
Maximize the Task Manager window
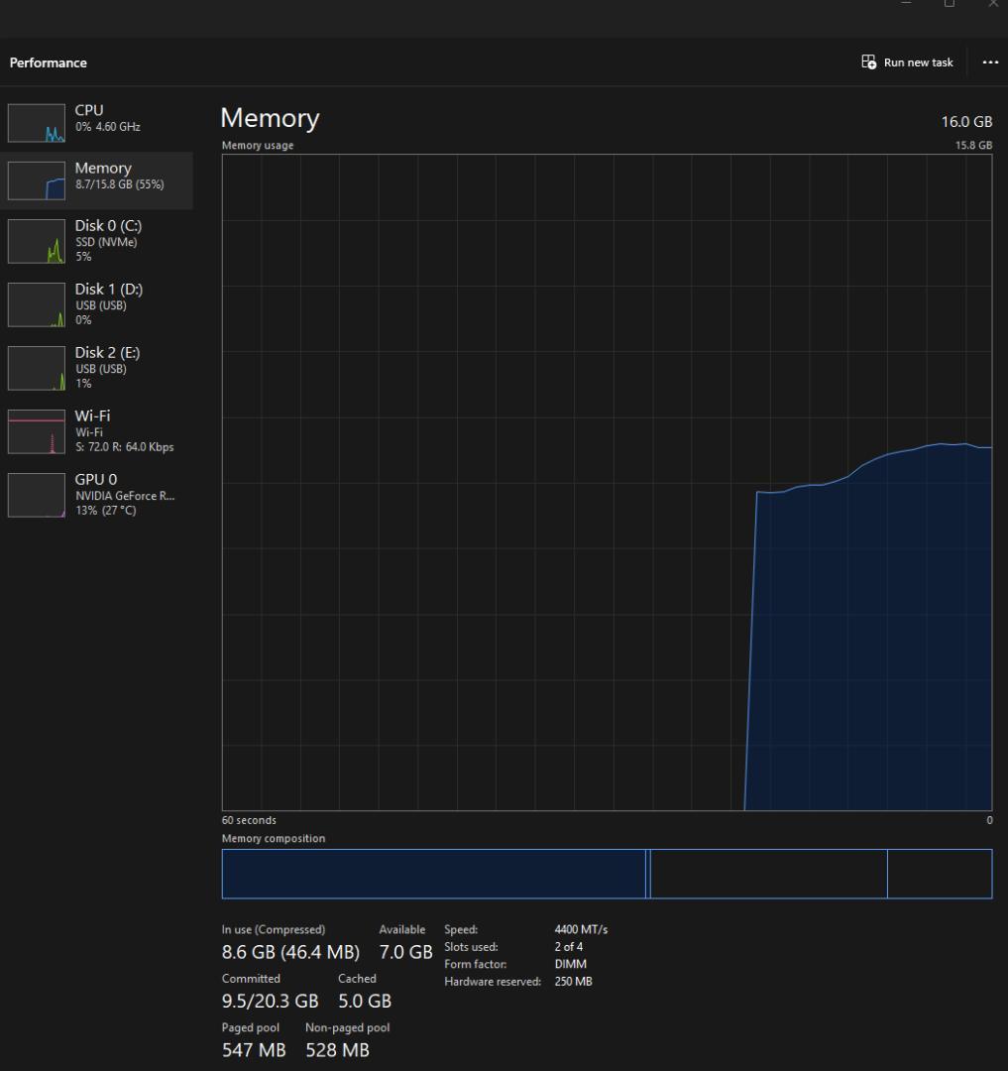pyautogui.click(x=950, y=5)
